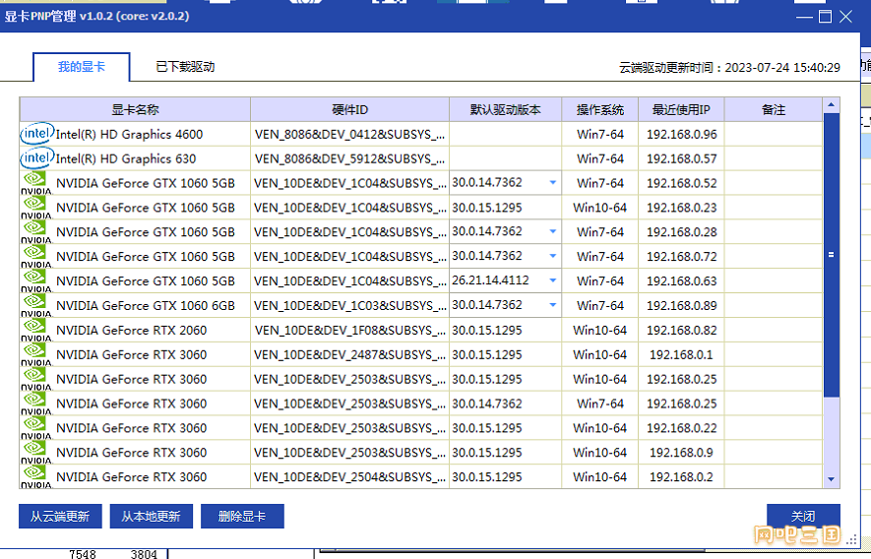Select NVIDIA icon in row with IP 192.168.0.52
This screenshot has width=871, height=559.
(36, 183)
